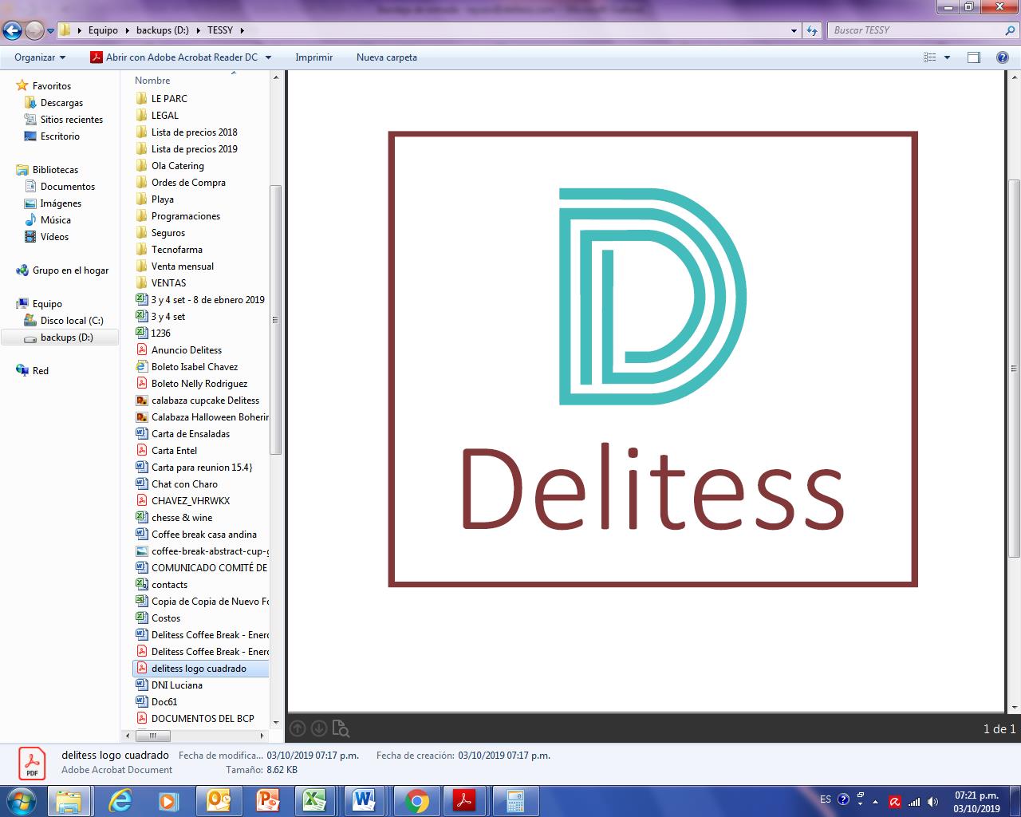Screen dimensions: 1021x817
Task: Click the back navigation arrow
Action: [x=12, y=31]
